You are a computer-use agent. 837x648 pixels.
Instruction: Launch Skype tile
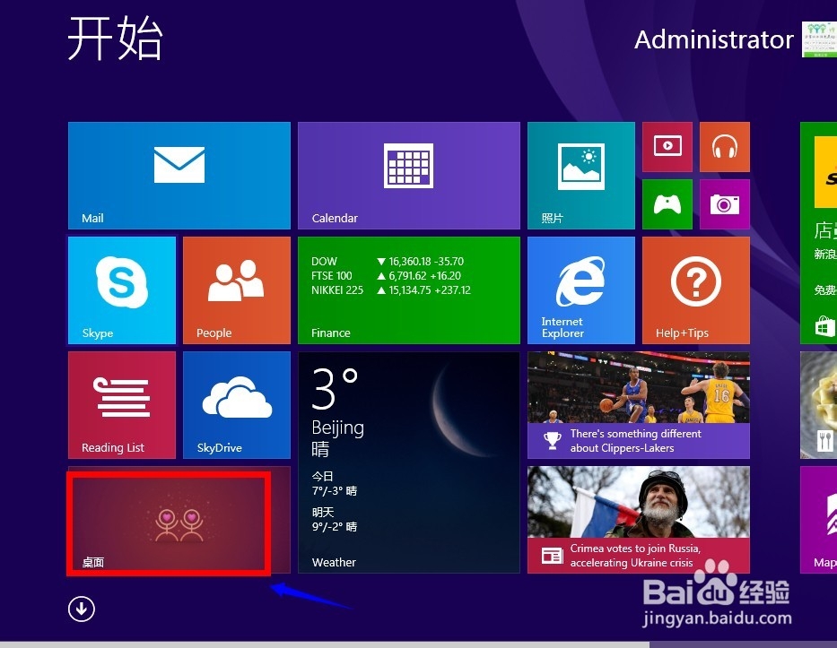[x=122, y=290]
